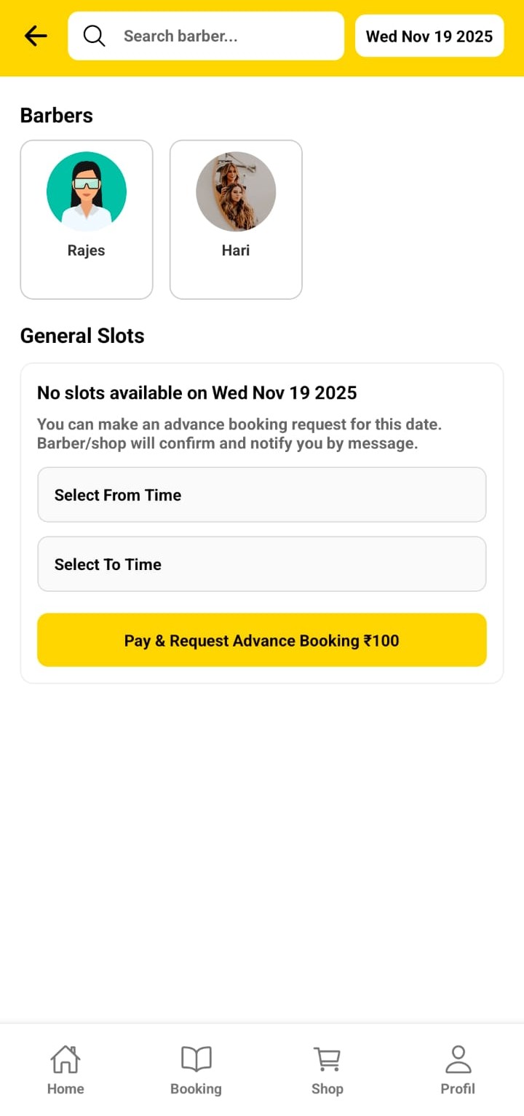Choose the Rajes barber name
The width and height of the screenshot is (524, 1116).
click(87, 250)
